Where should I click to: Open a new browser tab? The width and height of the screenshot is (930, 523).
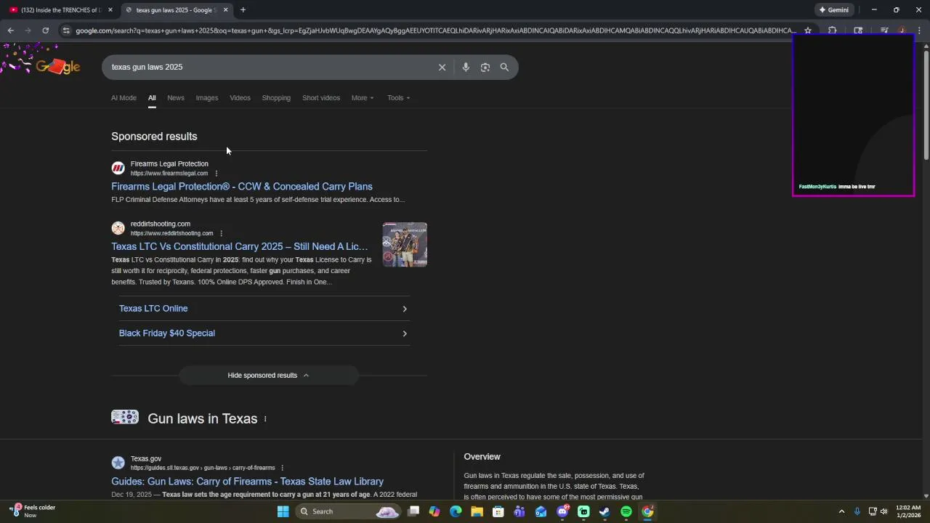click(243, 10)
